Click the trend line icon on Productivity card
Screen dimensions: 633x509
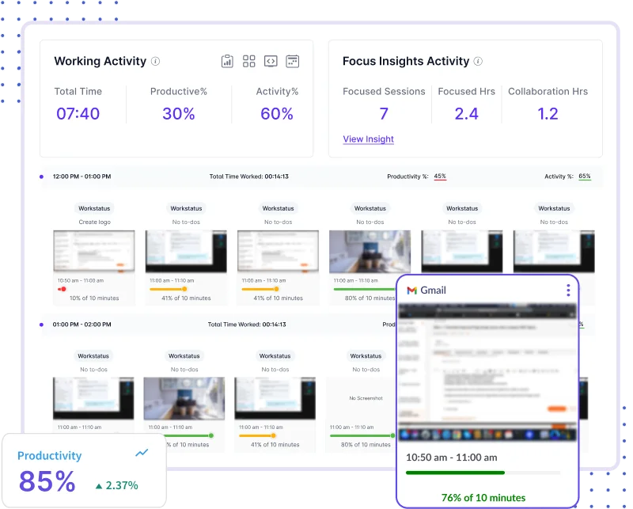pyautogui.click(x=142, y=453)
